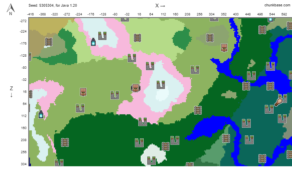Click the ancient city lantern near X -375, Z 105
Screen dimensions: 292x181
pyautogui.click(x=41, y=114)
